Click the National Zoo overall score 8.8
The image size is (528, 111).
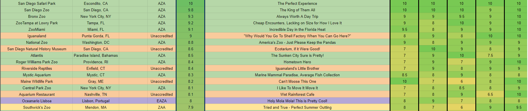(x=190, y=42)
